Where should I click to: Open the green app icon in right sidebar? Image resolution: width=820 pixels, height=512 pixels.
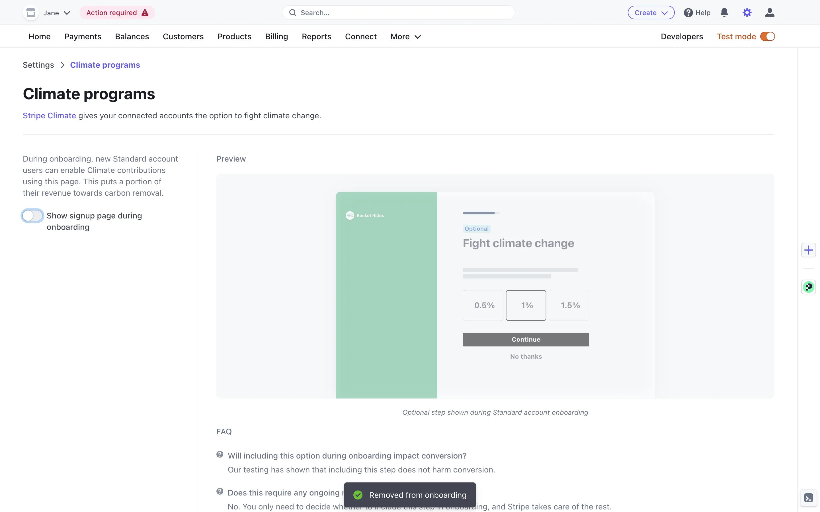click(809, 287)
